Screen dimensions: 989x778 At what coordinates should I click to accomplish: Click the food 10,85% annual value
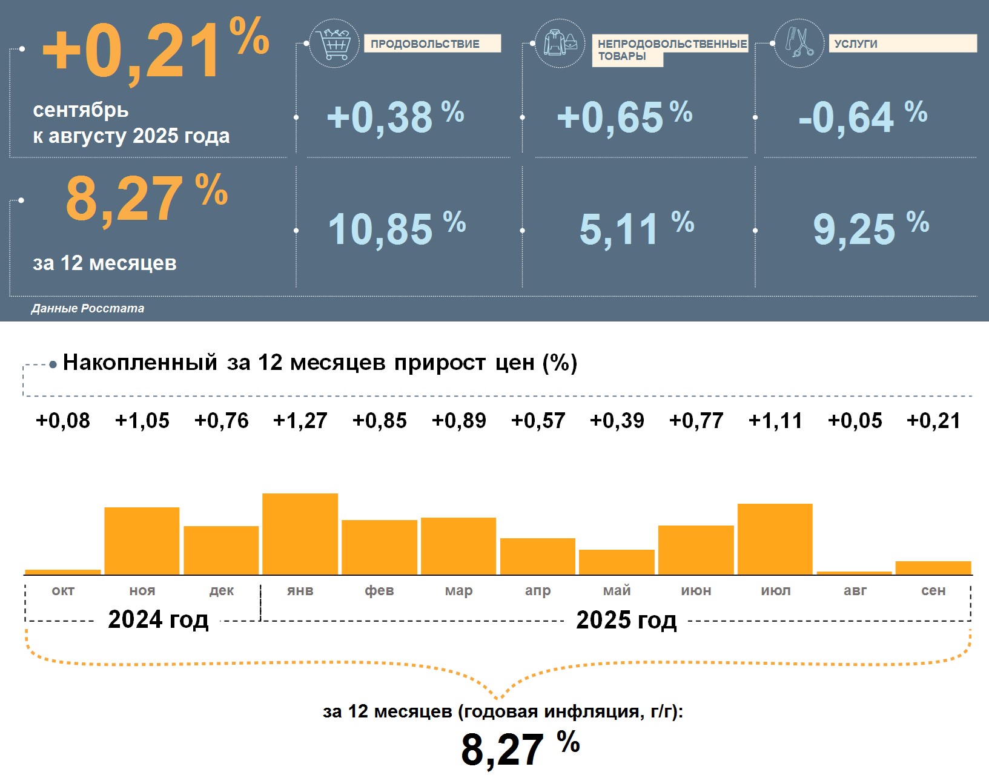click(396, 229)
